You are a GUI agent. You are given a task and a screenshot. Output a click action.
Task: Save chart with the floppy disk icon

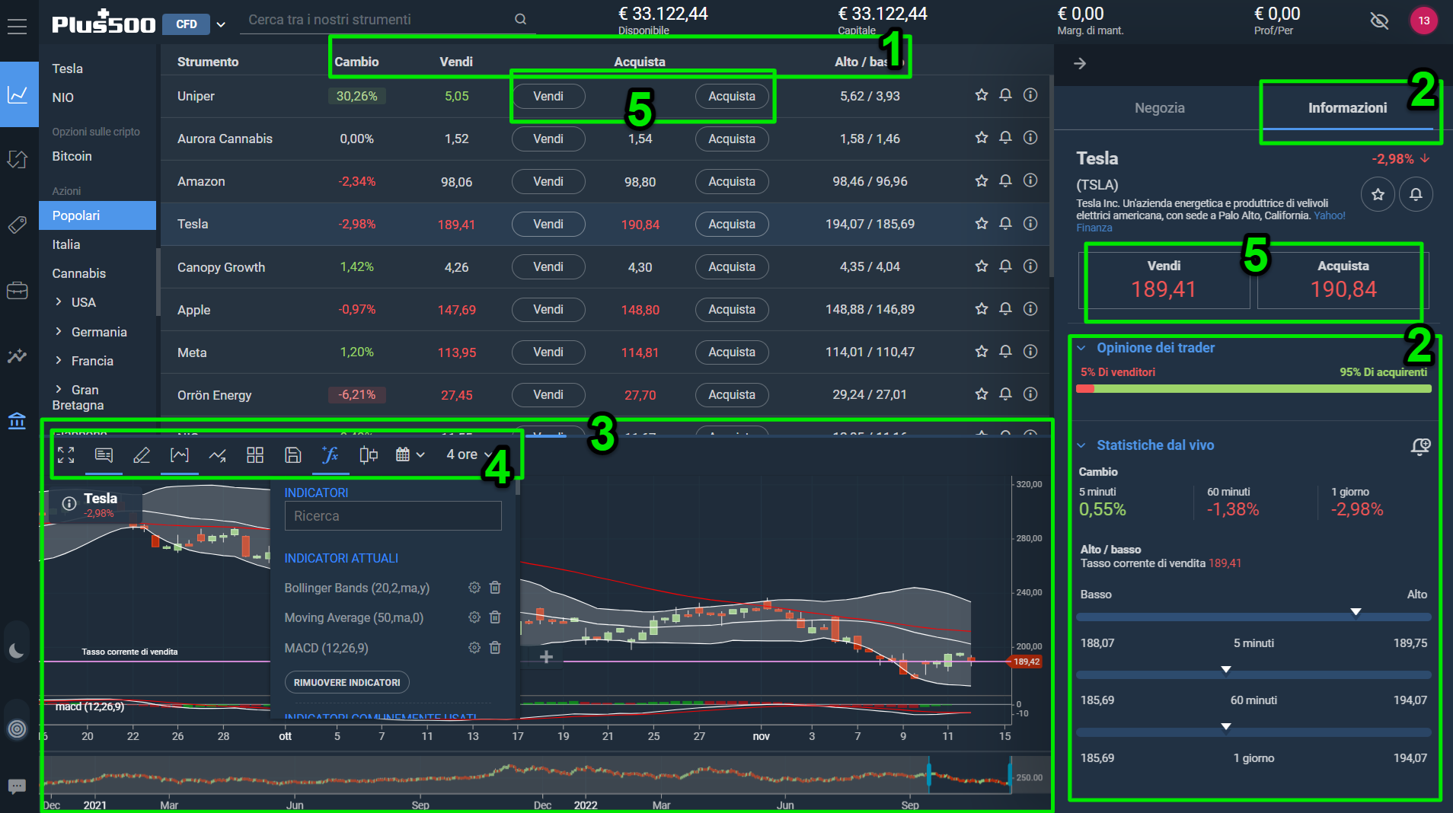[x=292, y=455]
